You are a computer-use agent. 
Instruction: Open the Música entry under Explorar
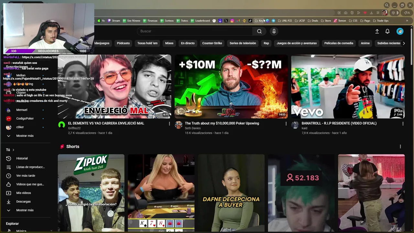(21, 231)
